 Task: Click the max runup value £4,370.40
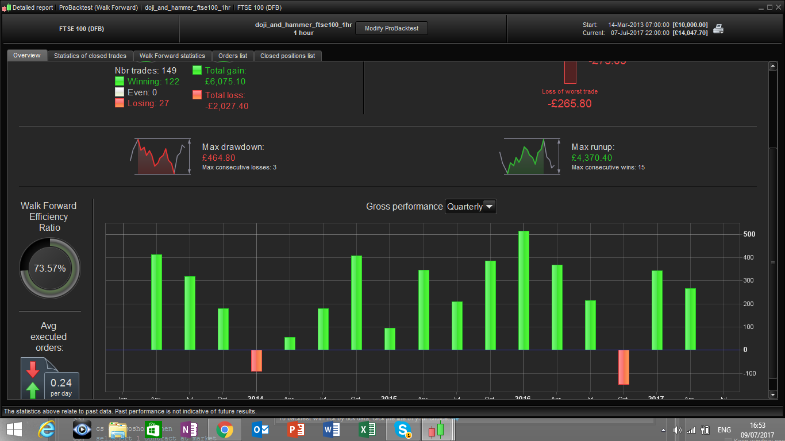(x=592, y=158)
